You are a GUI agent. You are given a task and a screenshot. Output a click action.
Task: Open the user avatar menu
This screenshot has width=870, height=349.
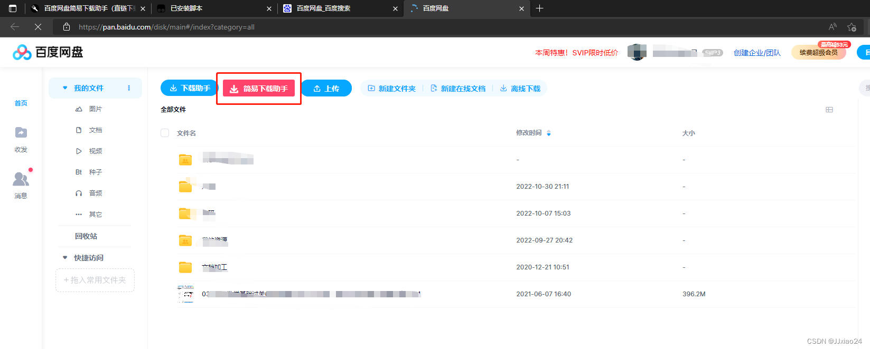tap(637, 52)
